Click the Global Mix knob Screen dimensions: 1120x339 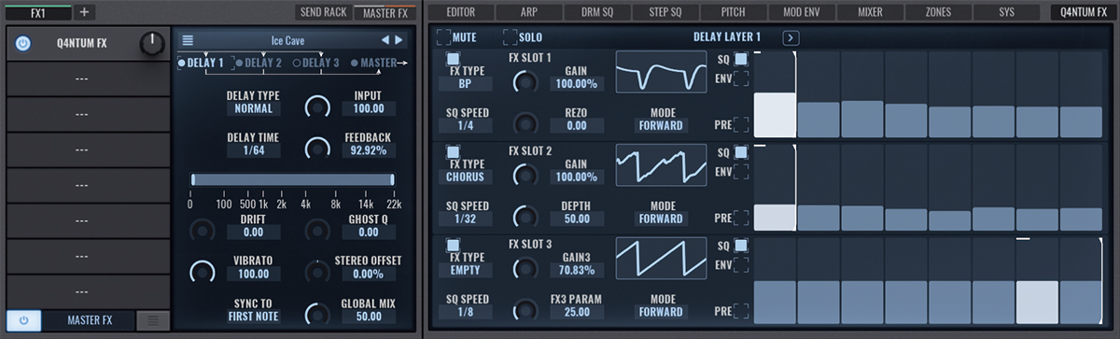[317, 313]
